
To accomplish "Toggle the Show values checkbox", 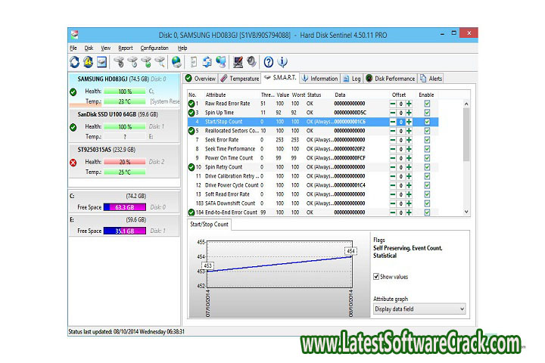I will pyautogui.click(x=376, y=277).
